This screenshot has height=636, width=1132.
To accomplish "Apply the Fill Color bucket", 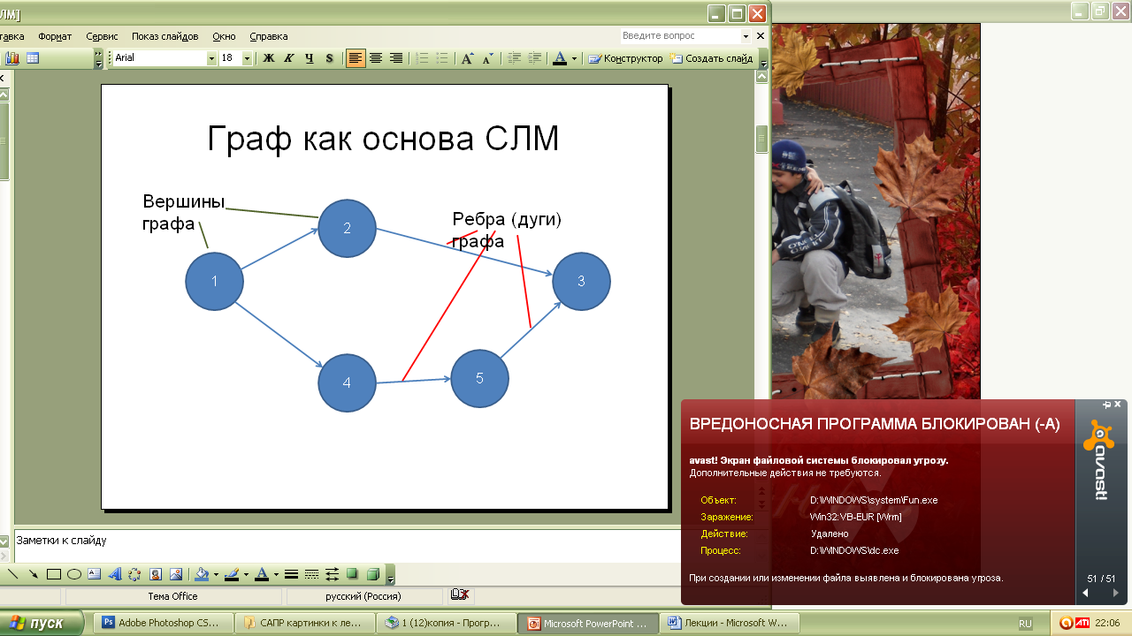I will (201, 574).
